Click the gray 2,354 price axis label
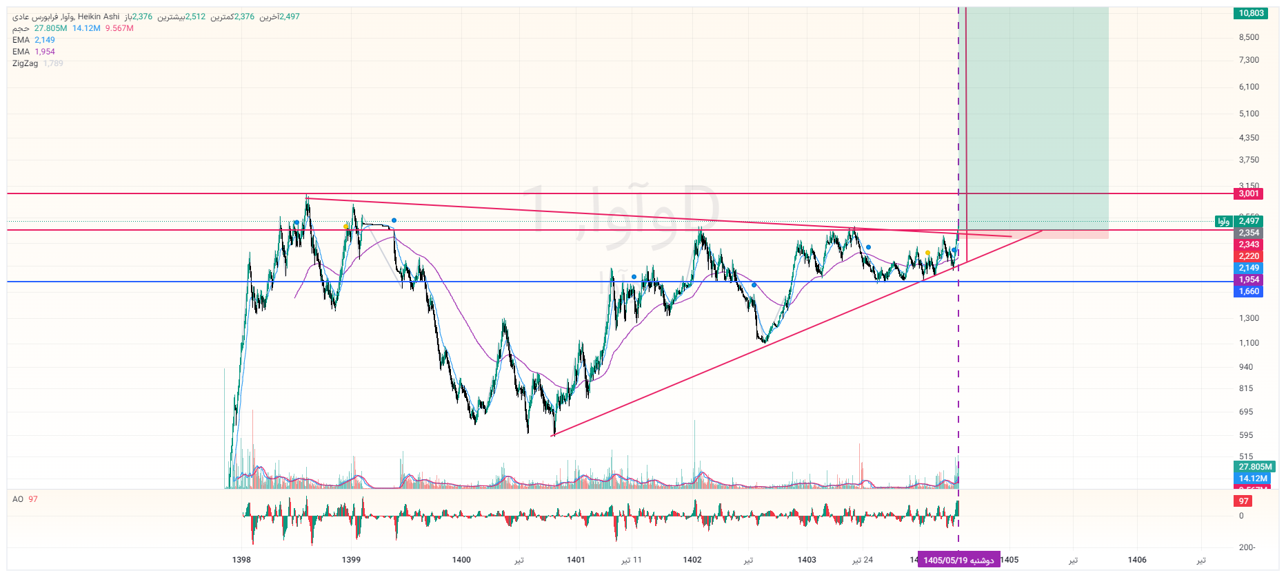This screenshot has height=577, width=1286. point(1249,233)
